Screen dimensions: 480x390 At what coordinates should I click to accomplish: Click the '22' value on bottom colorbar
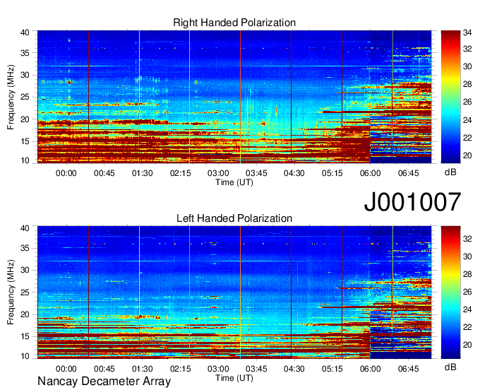467,328
